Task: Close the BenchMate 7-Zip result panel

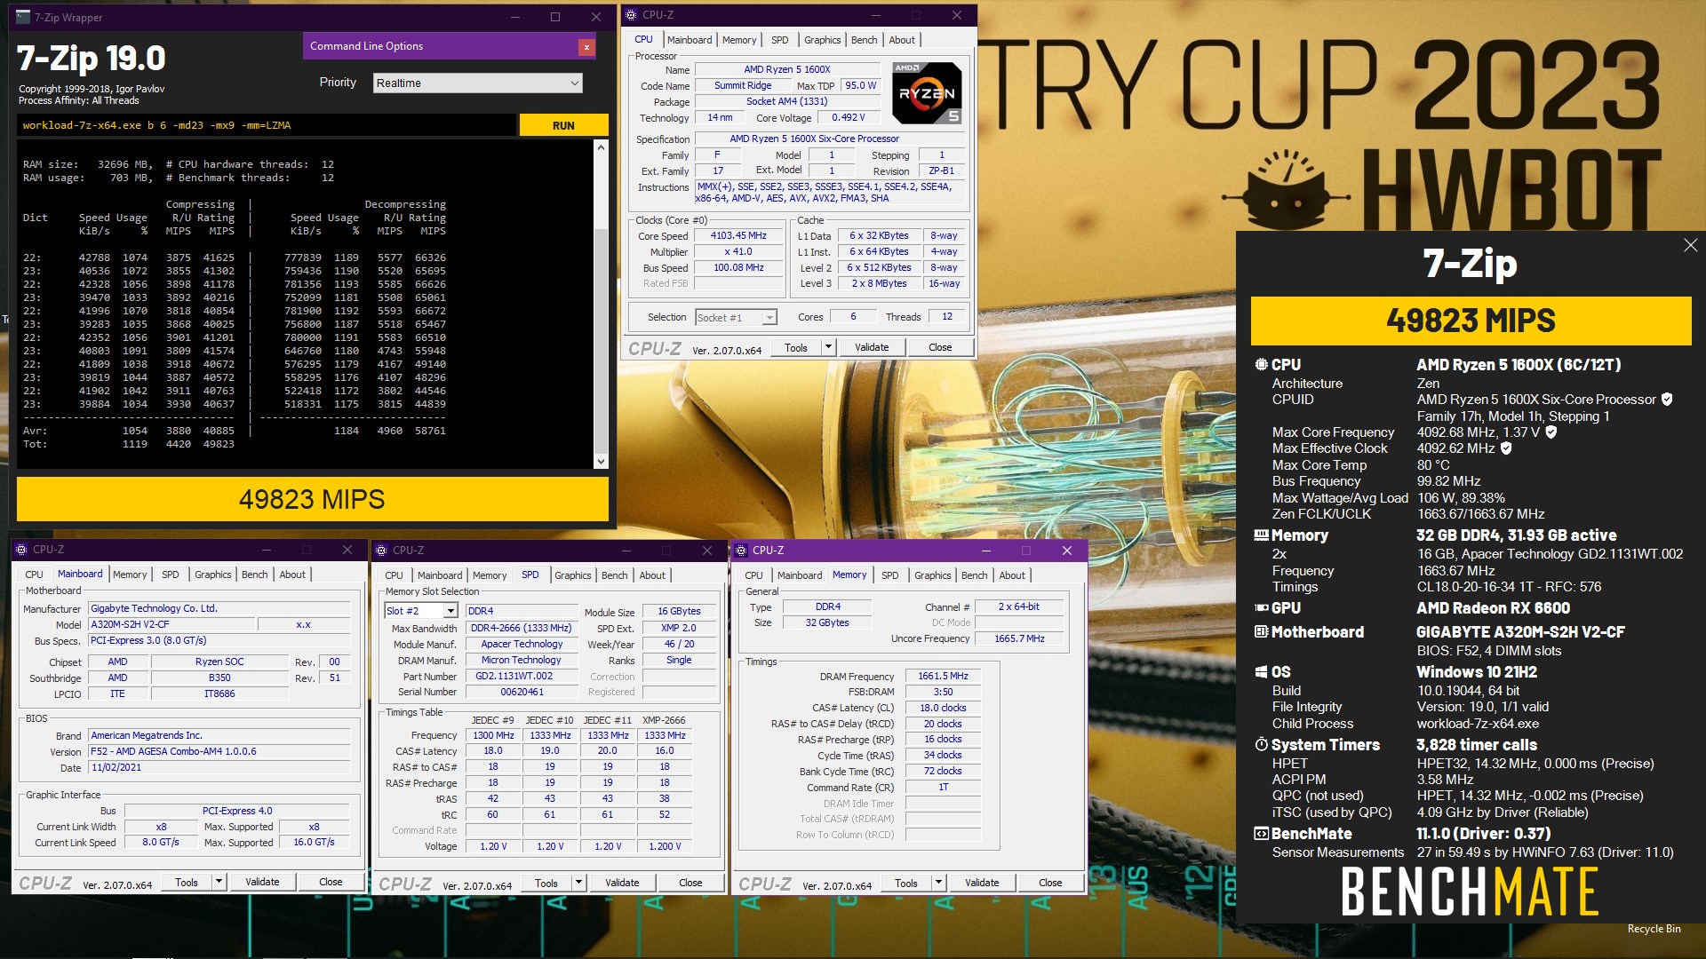Action: click(1690, 245)
